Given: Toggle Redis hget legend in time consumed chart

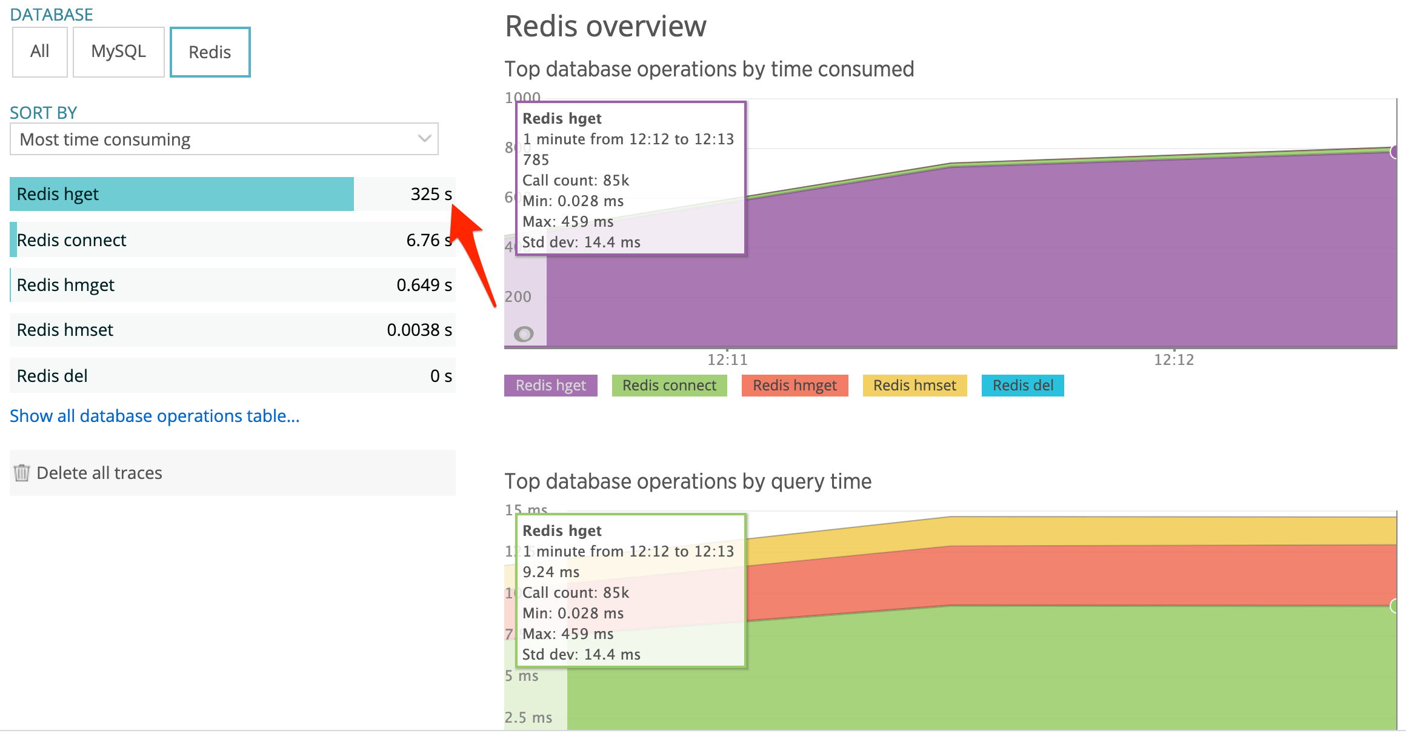Looking at the screenshot, I should (551, 386).
